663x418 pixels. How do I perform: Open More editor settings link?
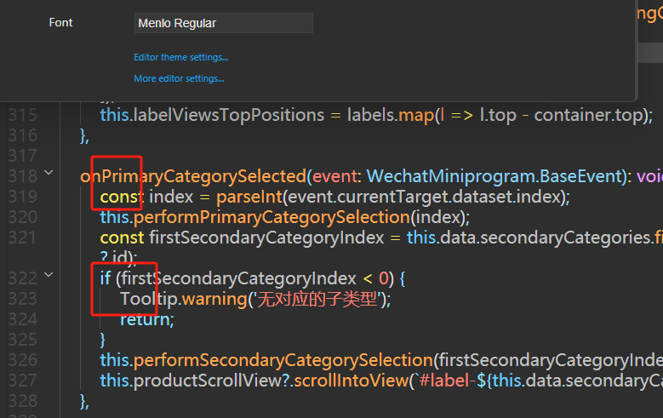[x=179, y=79]
